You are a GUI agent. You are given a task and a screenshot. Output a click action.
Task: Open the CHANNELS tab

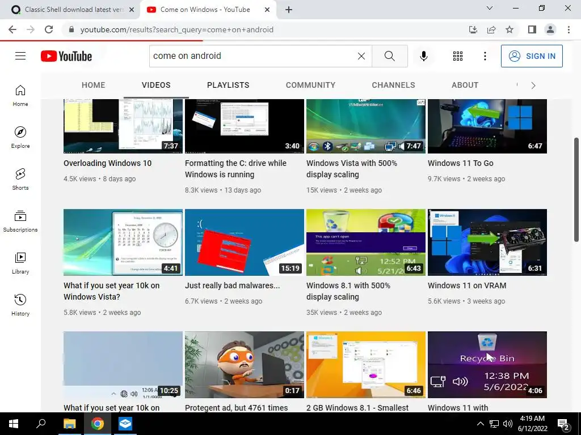[394, 85]
